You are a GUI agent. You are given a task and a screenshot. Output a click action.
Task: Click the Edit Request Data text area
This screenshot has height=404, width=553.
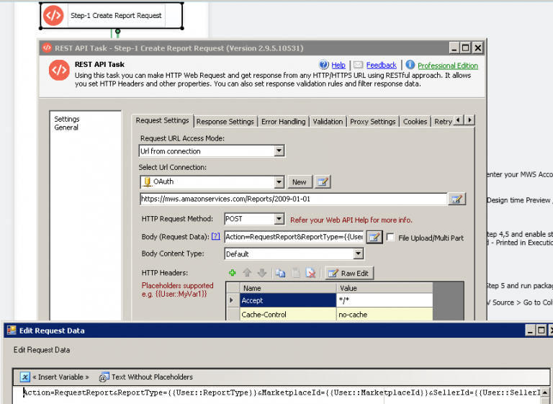point(276,395)
